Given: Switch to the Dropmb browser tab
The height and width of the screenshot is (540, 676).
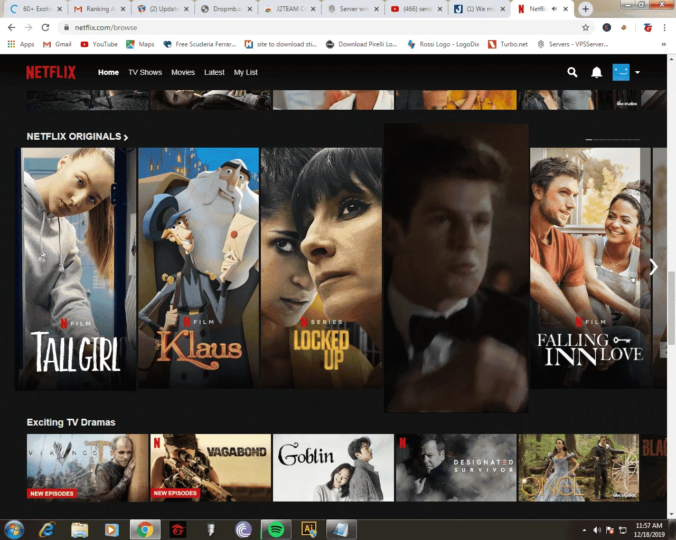Looking at the screenshot, I should (226, 9).
